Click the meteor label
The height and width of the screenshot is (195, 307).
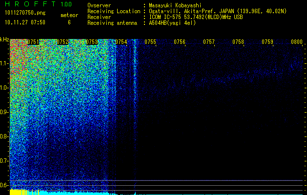[x=69, y=15]
